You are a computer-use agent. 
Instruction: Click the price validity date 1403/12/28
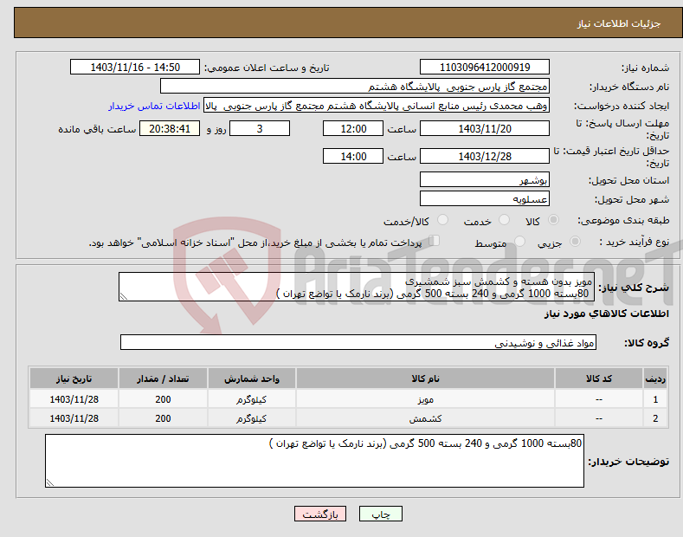pos(485,156)
